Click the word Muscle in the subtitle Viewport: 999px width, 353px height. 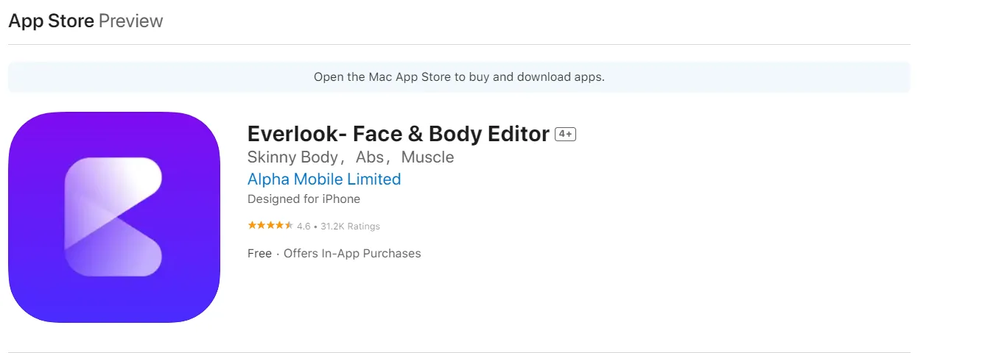(x=427, y=157)
